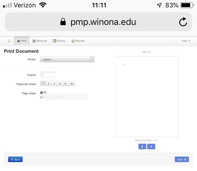The height and width of the screenshot is (171, 197).
Task: Reload the page with the refresh icon
Action: point(183,22)
